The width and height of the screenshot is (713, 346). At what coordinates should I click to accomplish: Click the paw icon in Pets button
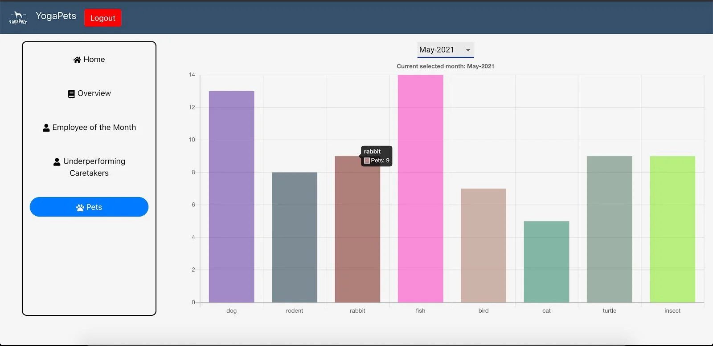80,208
